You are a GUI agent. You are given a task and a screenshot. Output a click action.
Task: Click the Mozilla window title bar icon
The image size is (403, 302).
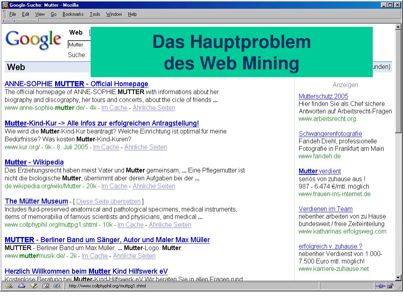click(6, 5)
